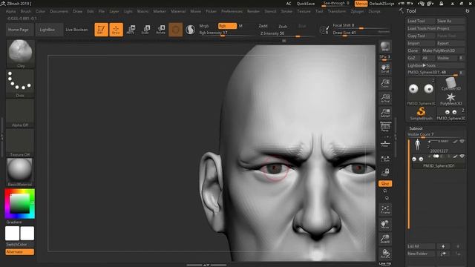Screen dimensions: 475x267
Task: Select the Draw mode button
Action: pyautogui.click(x=116, y=30)
